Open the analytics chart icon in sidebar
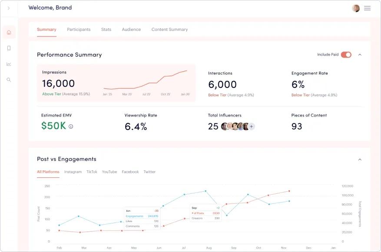 click(x=9, y=64)
